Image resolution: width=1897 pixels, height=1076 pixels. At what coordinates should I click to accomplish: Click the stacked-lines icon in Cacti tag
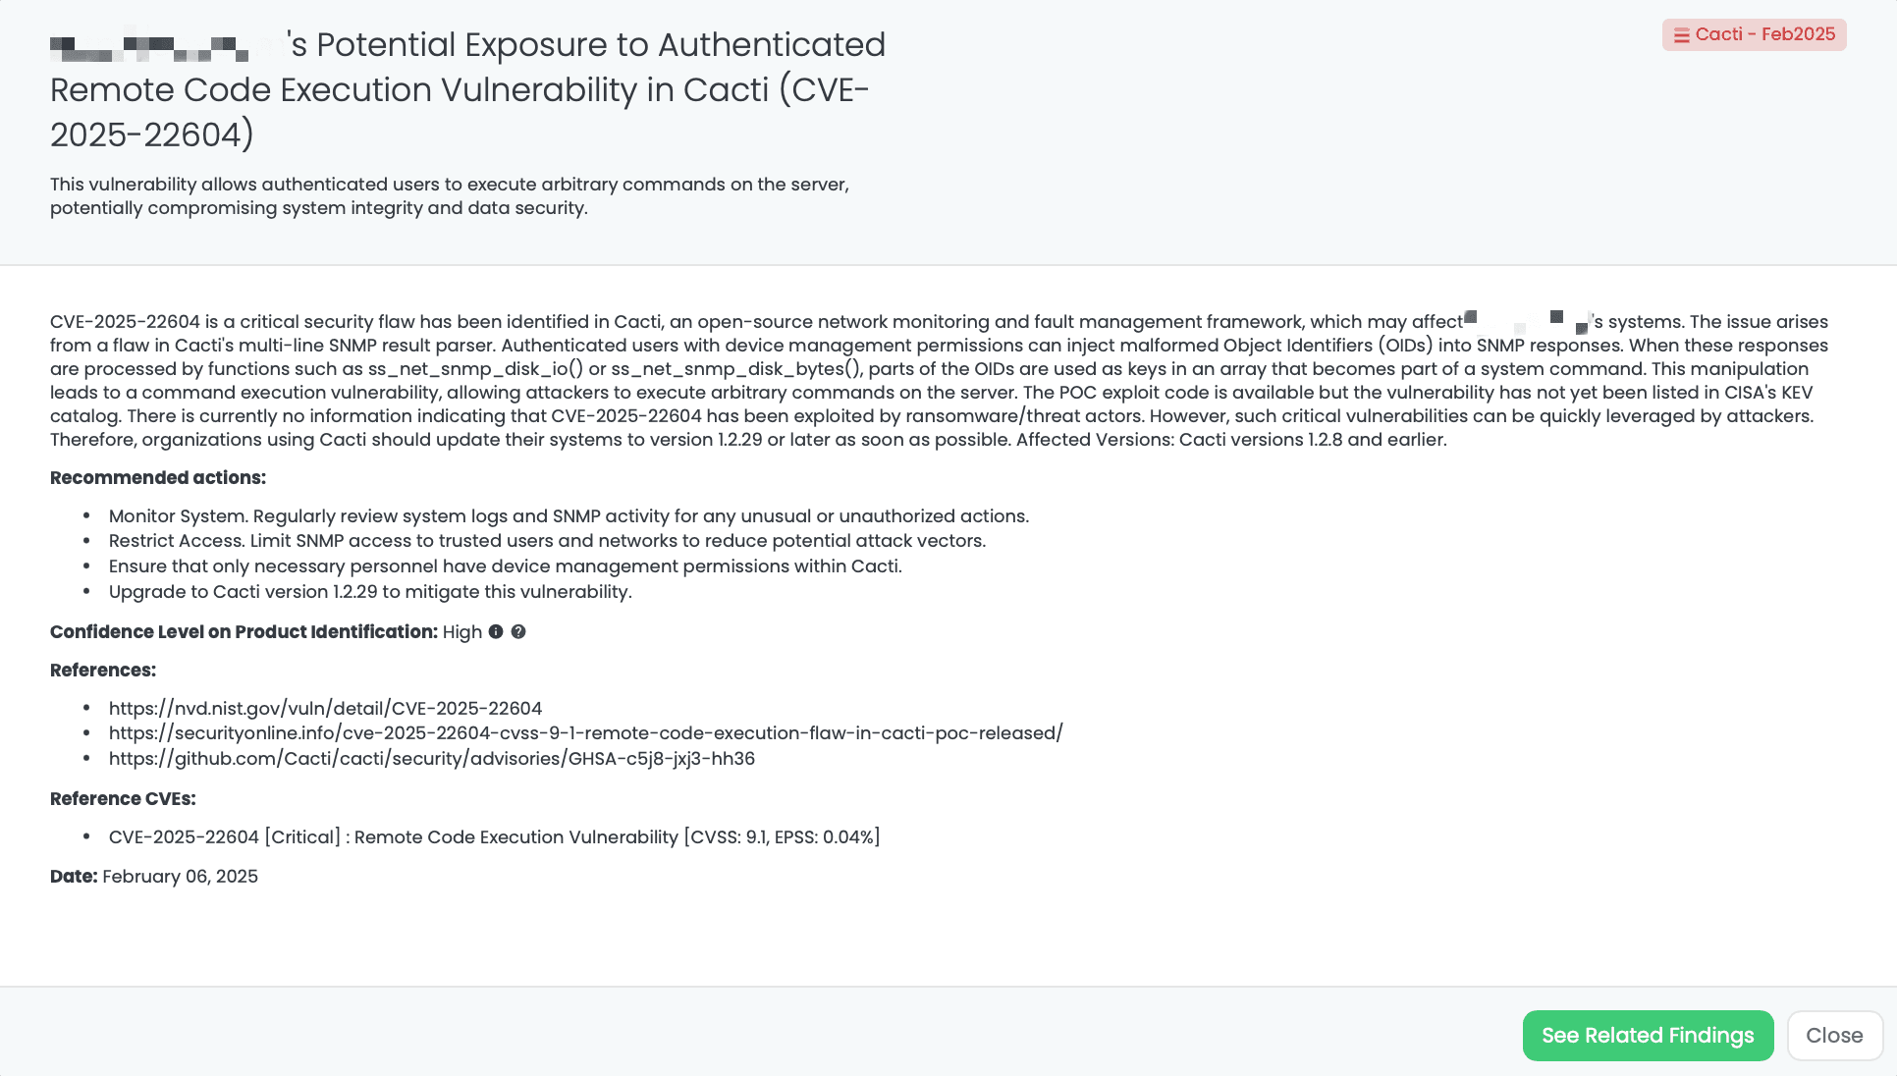[1681, 35]
